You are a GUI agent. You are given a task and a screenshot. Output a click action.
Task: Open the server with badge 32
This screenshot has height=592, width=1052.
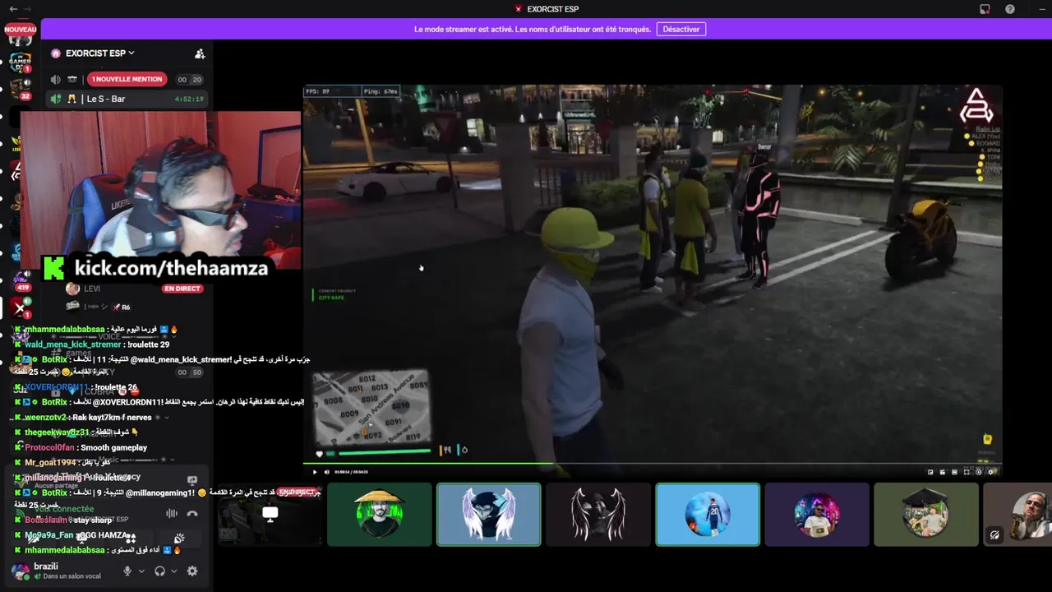click(20, 89)
